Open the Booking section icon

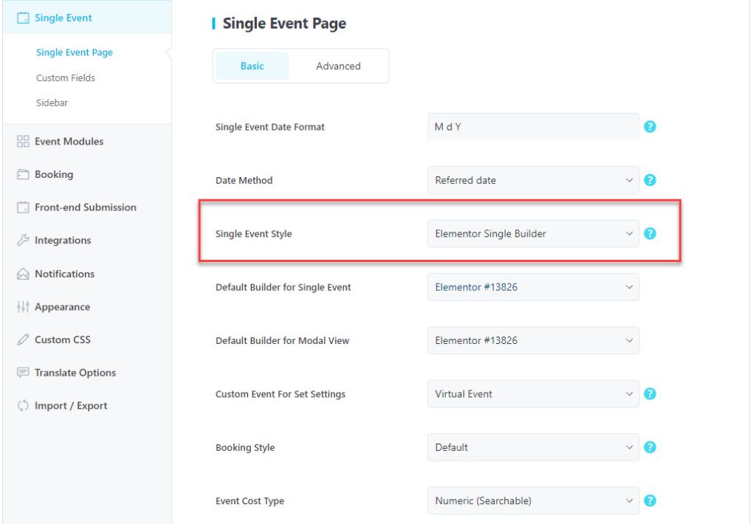pos(23,174)
